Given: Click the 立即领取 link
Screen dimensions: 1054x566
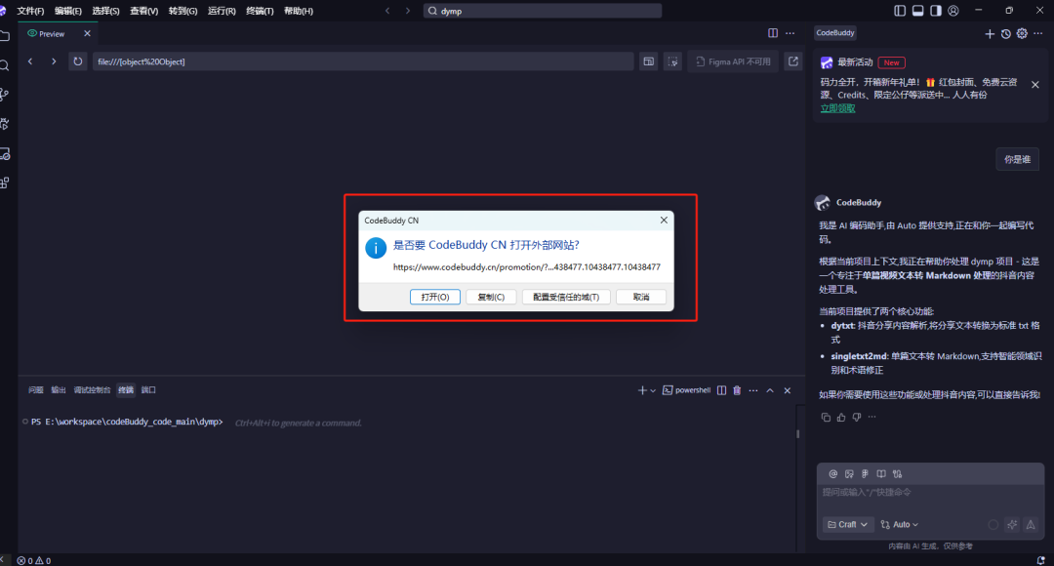Looking at the screenshot, I should pos(837,108).
